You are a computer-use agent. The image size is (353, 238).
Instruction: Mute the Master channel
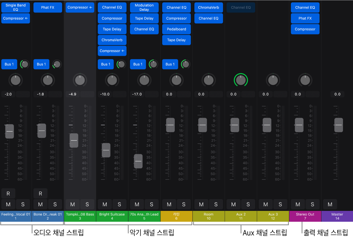point(330,204)
